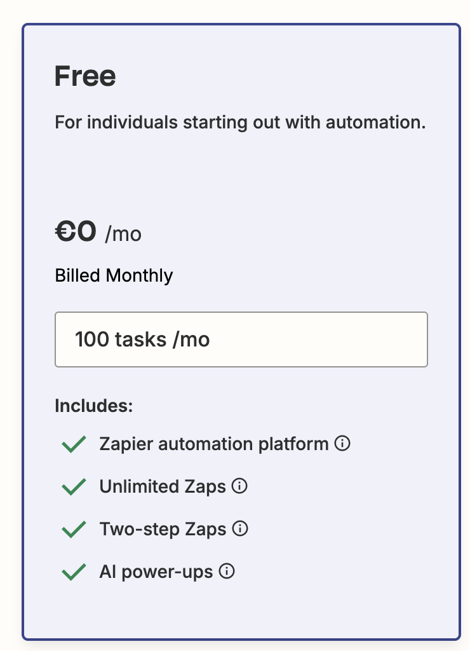
Task: Toggle the AI power-ups feature row
Action: click(x=156, y=571)
